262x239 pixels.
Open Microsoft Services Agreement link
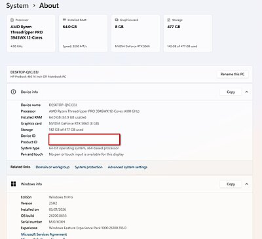point(44,234)
